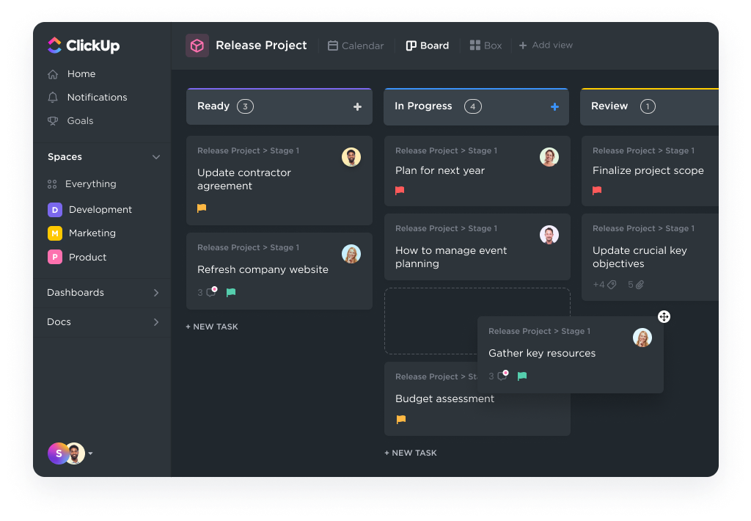Click the red flag on Plan for next year
Screen dimensions: 751x521
click(x=400, y=190)
